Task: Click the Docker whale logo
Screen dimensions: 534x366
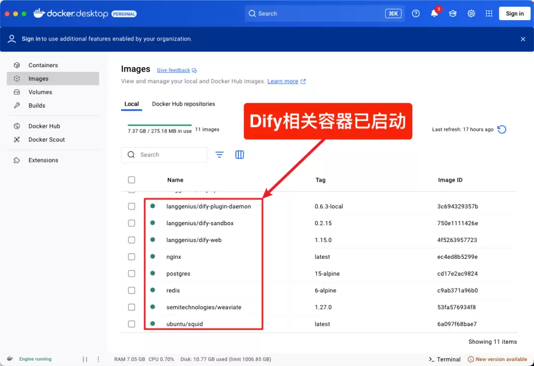Action: 39,13
